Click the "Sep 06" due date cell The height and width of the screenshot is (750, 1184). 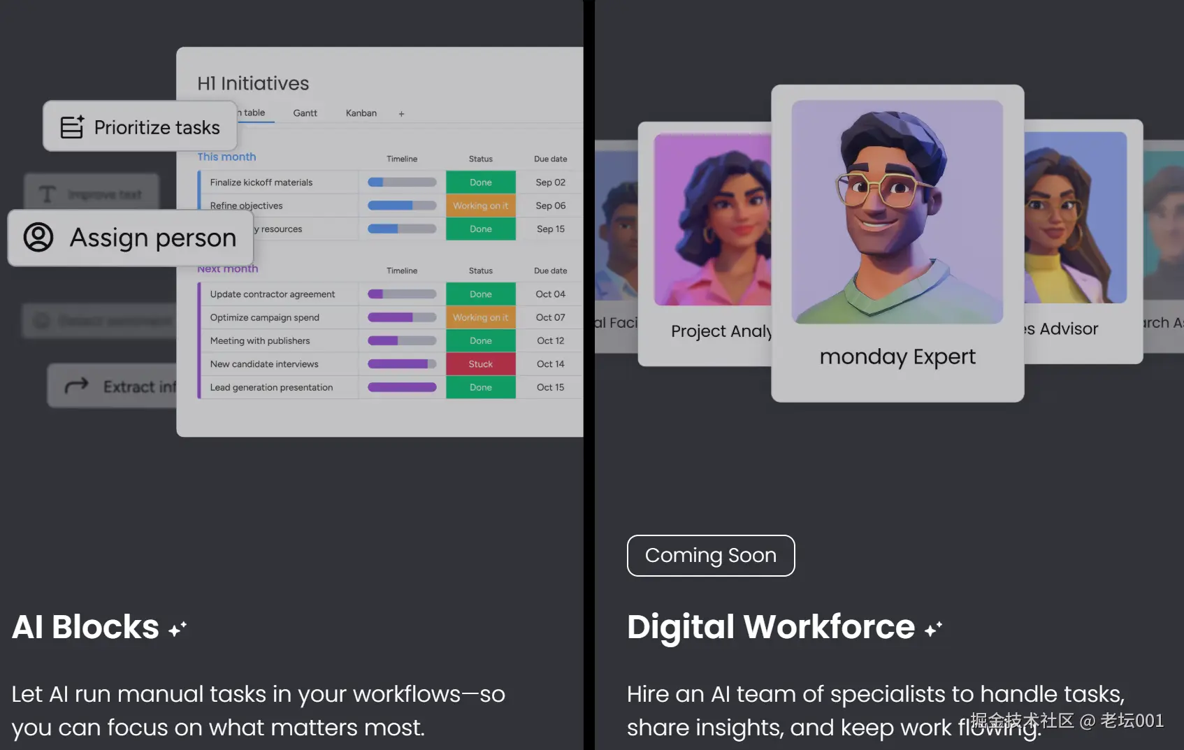pos(551,205)
